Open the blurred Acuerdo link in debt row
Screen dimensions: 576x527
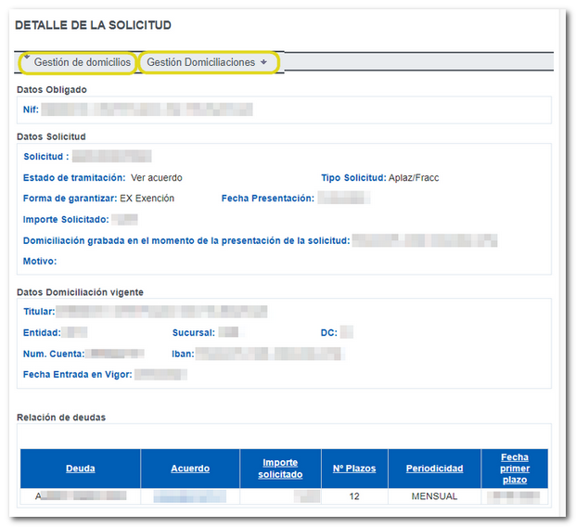pos(189,496)
